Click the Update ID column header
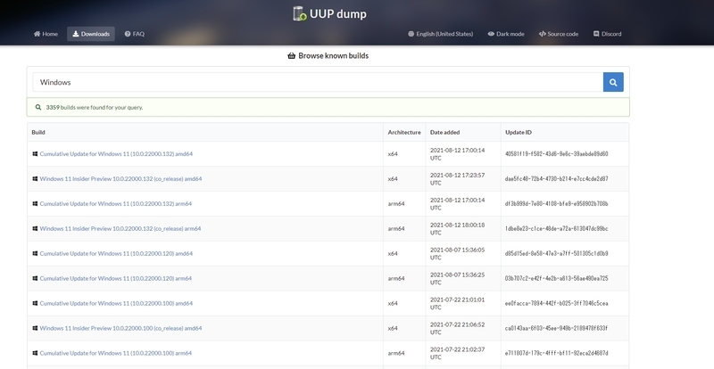Viewport: 714px width, 369px height. (519, 133)
